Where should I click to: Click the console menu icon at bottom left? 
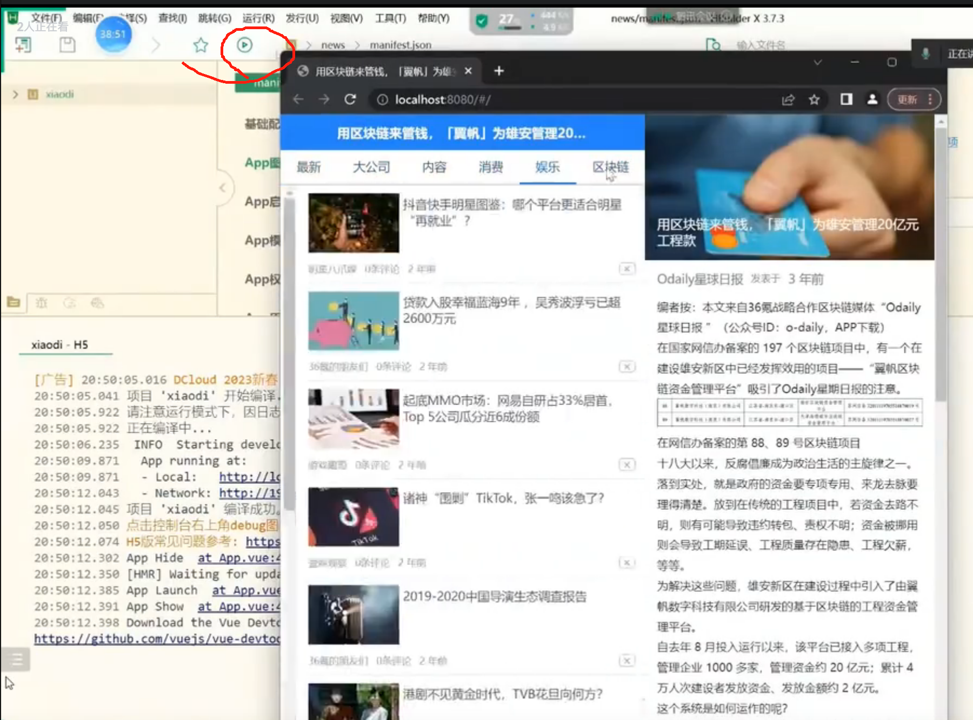point(17,660)
